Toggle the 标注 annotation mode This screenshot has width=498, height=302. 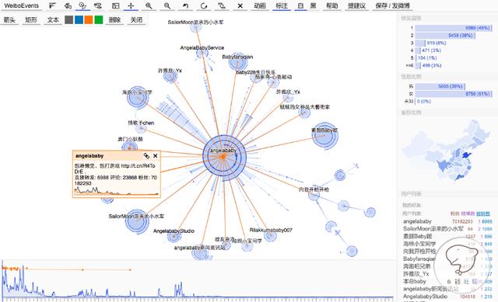pos(282,5)
